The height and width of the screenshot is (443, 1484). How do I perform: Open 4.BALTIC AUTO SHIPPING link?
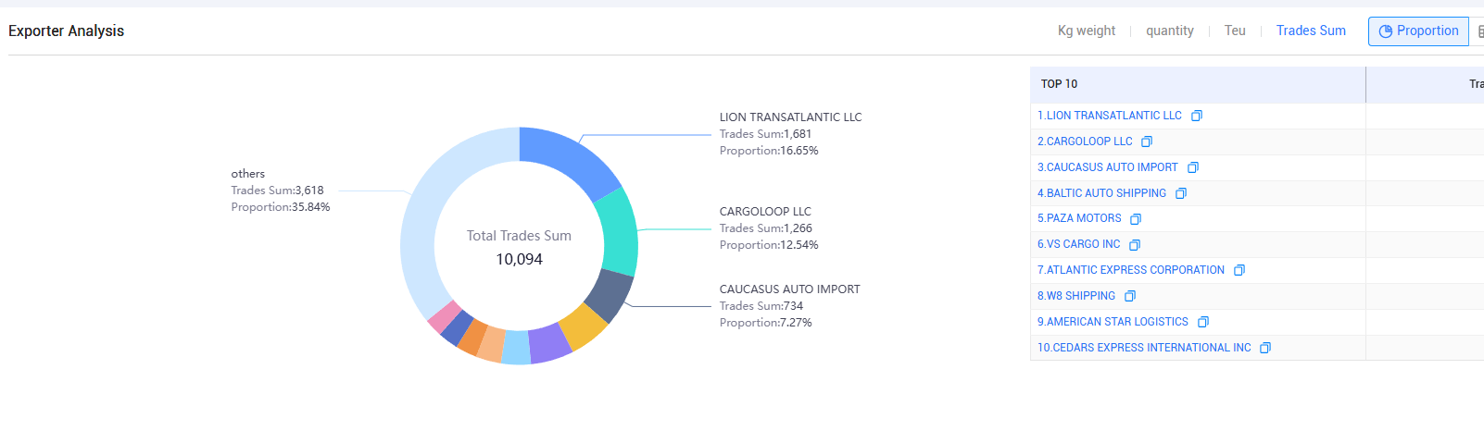[1101, 193]
